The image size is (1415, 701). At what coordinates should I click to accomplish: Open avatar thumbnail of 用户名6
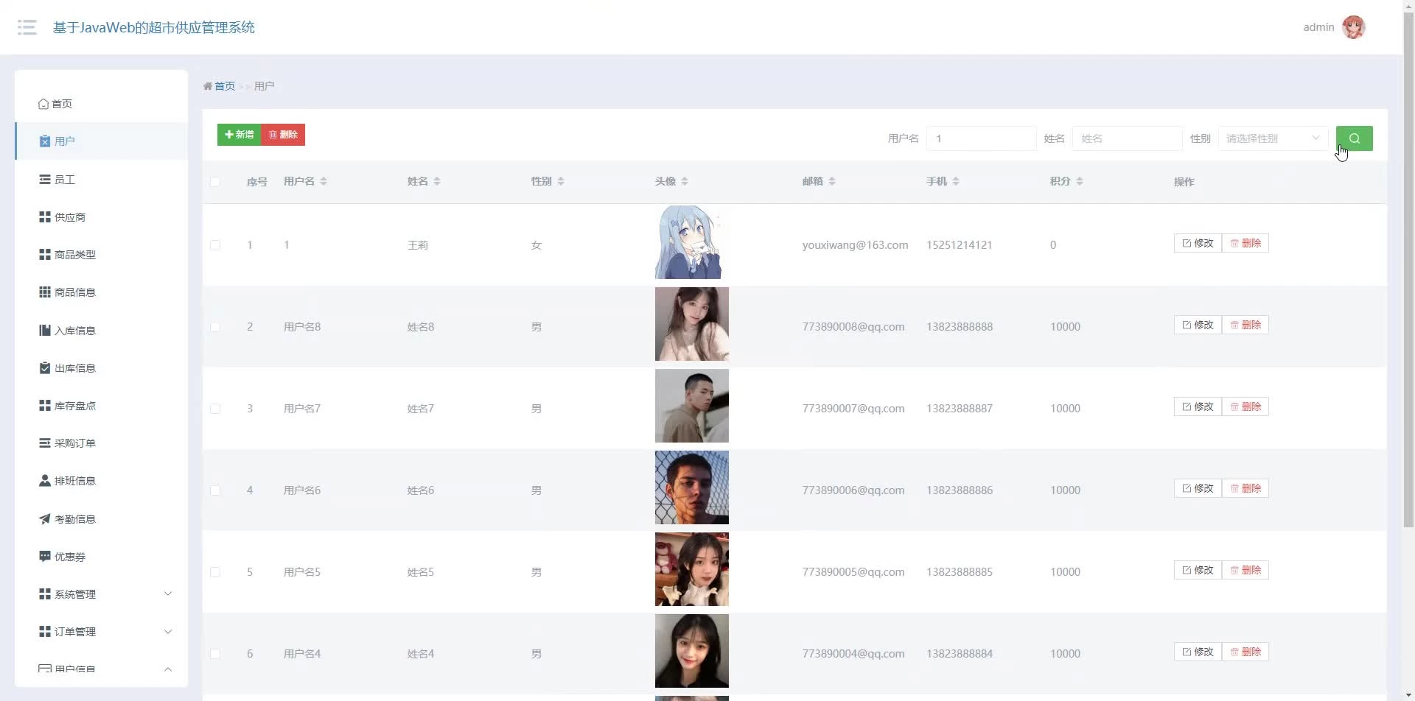pyautogui.click(x=692, y=487)
